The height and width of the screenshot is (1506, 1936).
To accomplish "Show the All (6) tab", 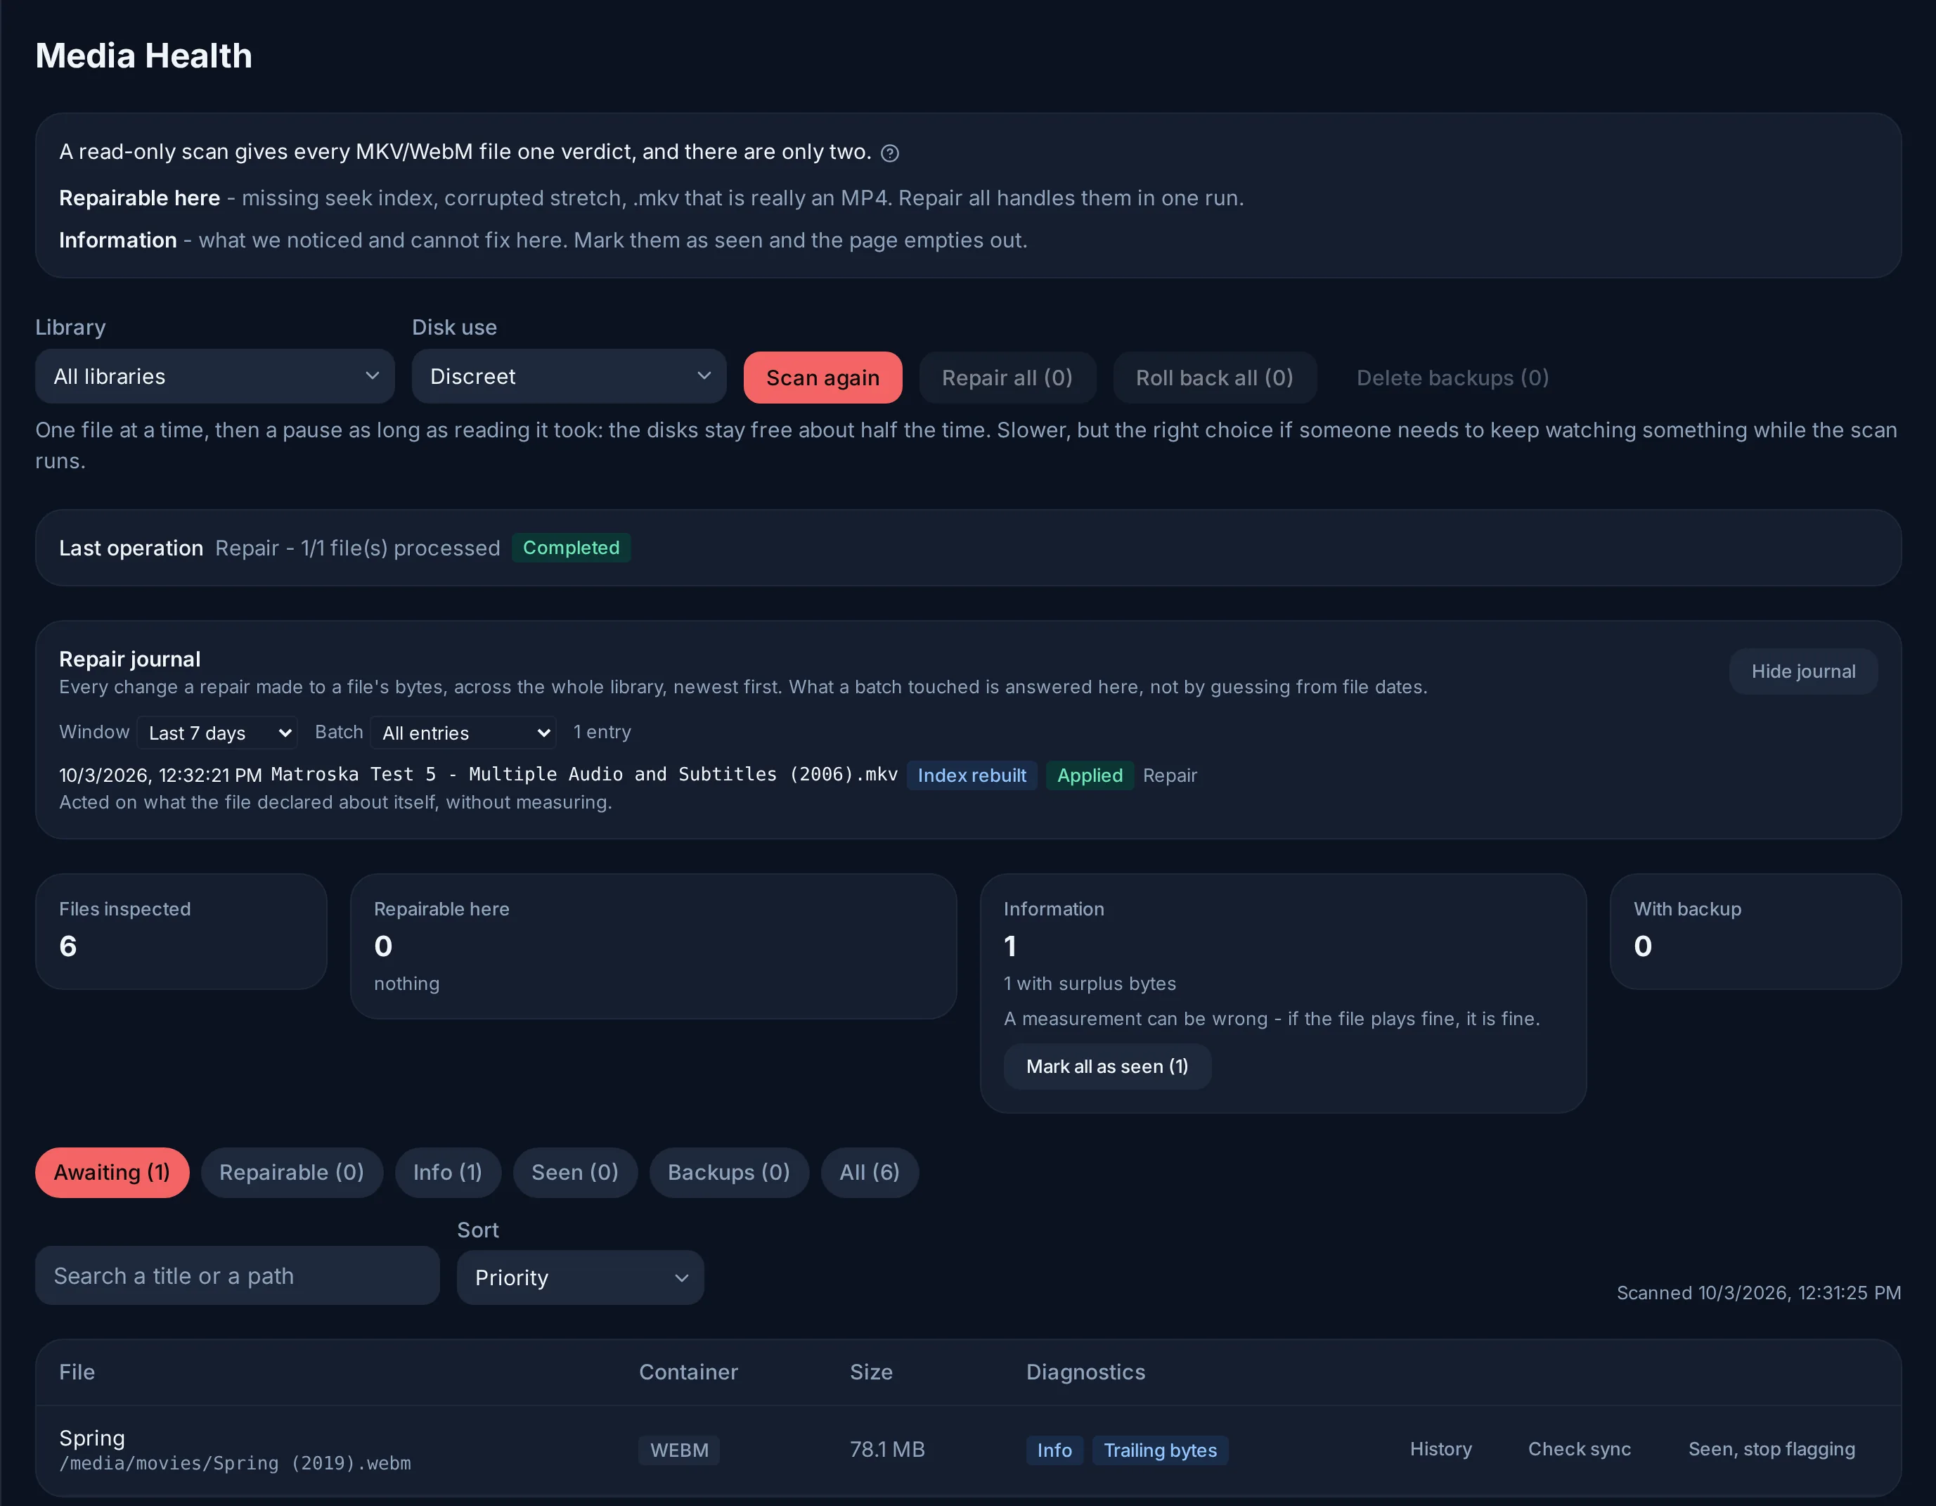I will point(870,1173).
